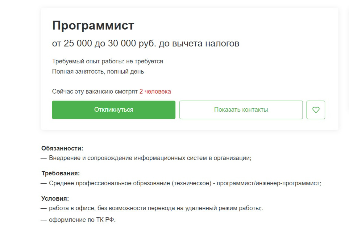Image resolution: width=349 pixels, height=232 pixels.
Task: Add vacancy to favorites with heart icon
Action: click(316, 110)
